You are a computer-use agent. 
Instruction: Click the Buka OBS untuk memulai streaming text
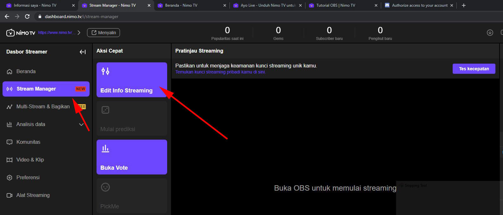point(335,188)
